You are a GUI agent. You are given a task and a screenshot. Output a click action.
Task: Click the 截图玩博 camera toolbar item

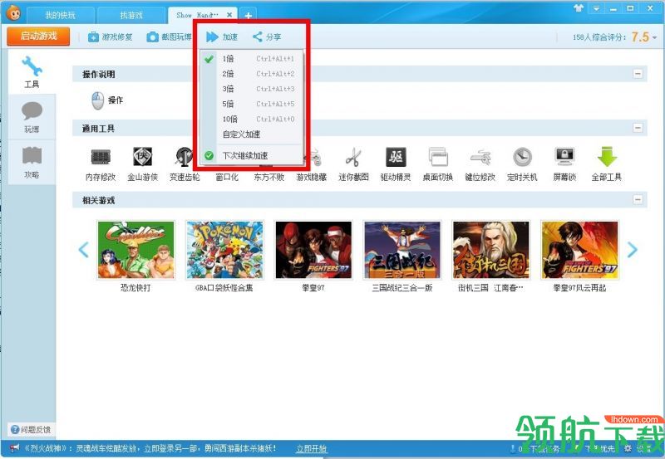coord(169,37)
